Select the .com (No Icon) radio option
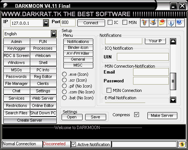 point(64,92)
